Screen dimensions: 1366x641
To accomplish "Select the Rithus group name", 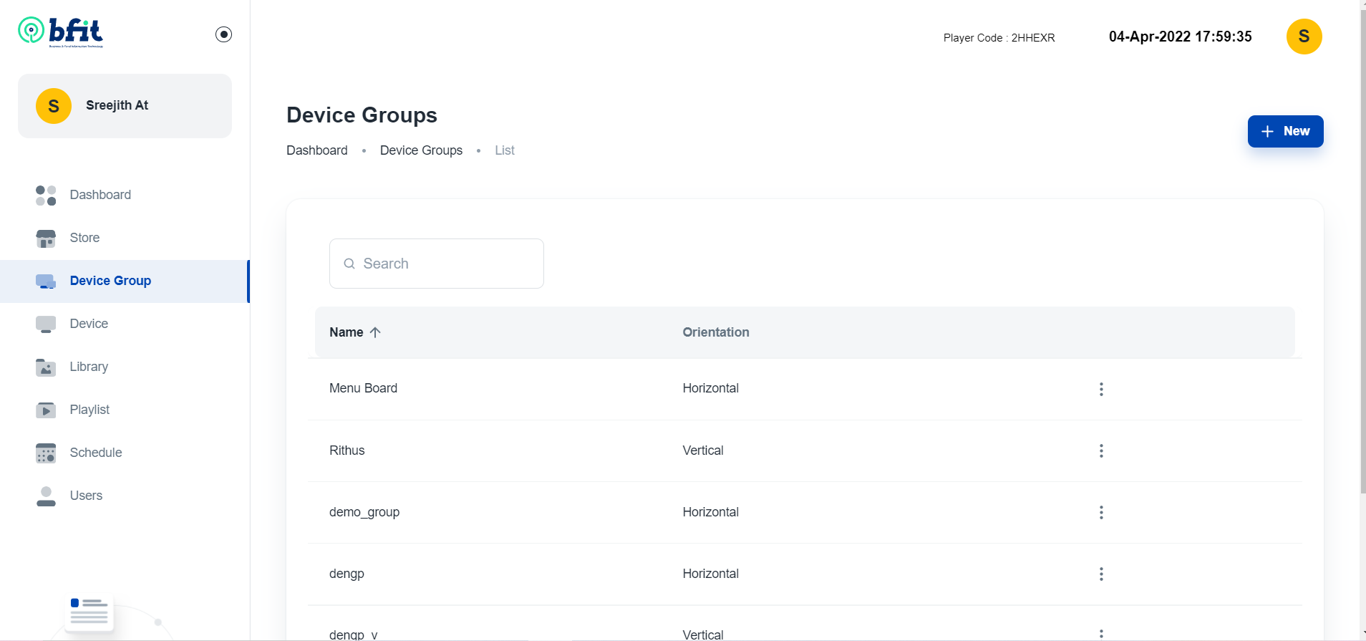I will point(347,450).
